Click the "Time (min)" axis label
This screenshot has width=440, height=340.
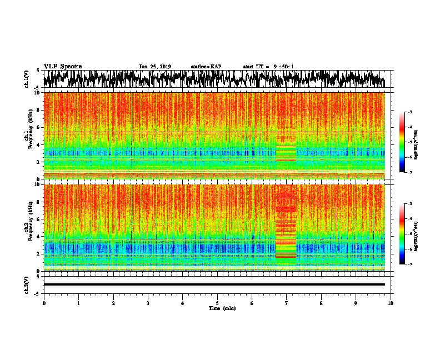tap(222, 308)
